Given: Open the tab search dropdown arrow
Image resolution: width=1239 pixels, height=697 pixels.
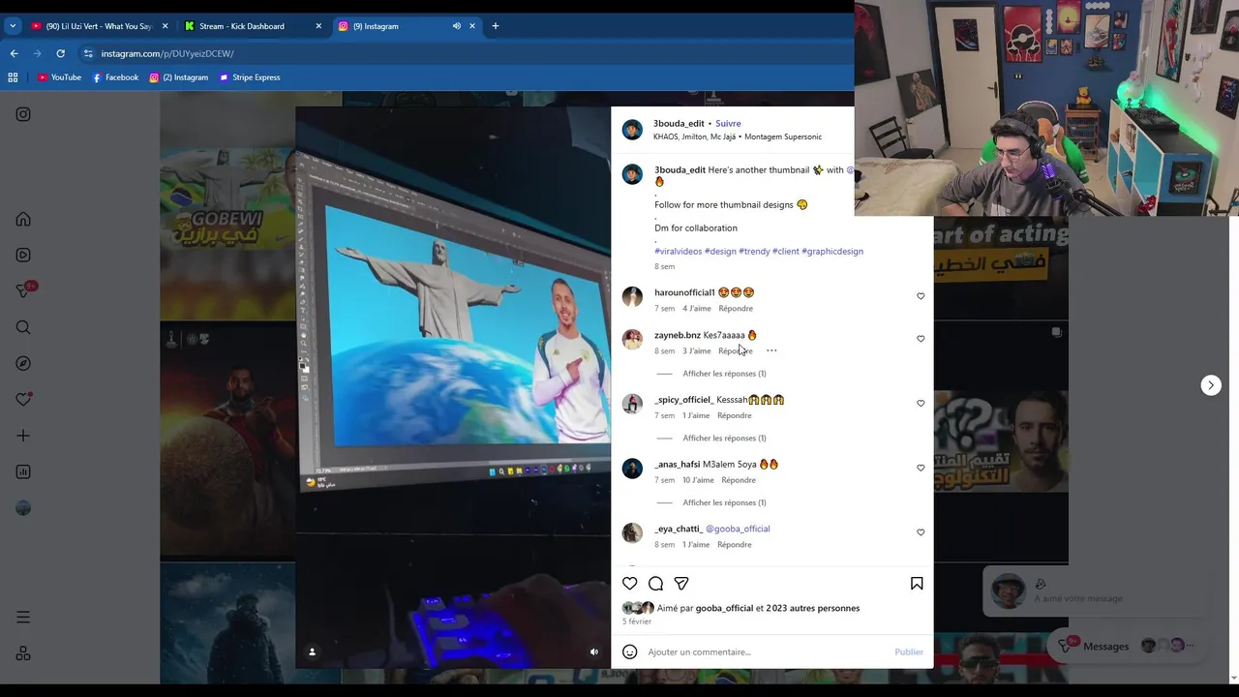Looking at the screenshot, I should point(13,26).
